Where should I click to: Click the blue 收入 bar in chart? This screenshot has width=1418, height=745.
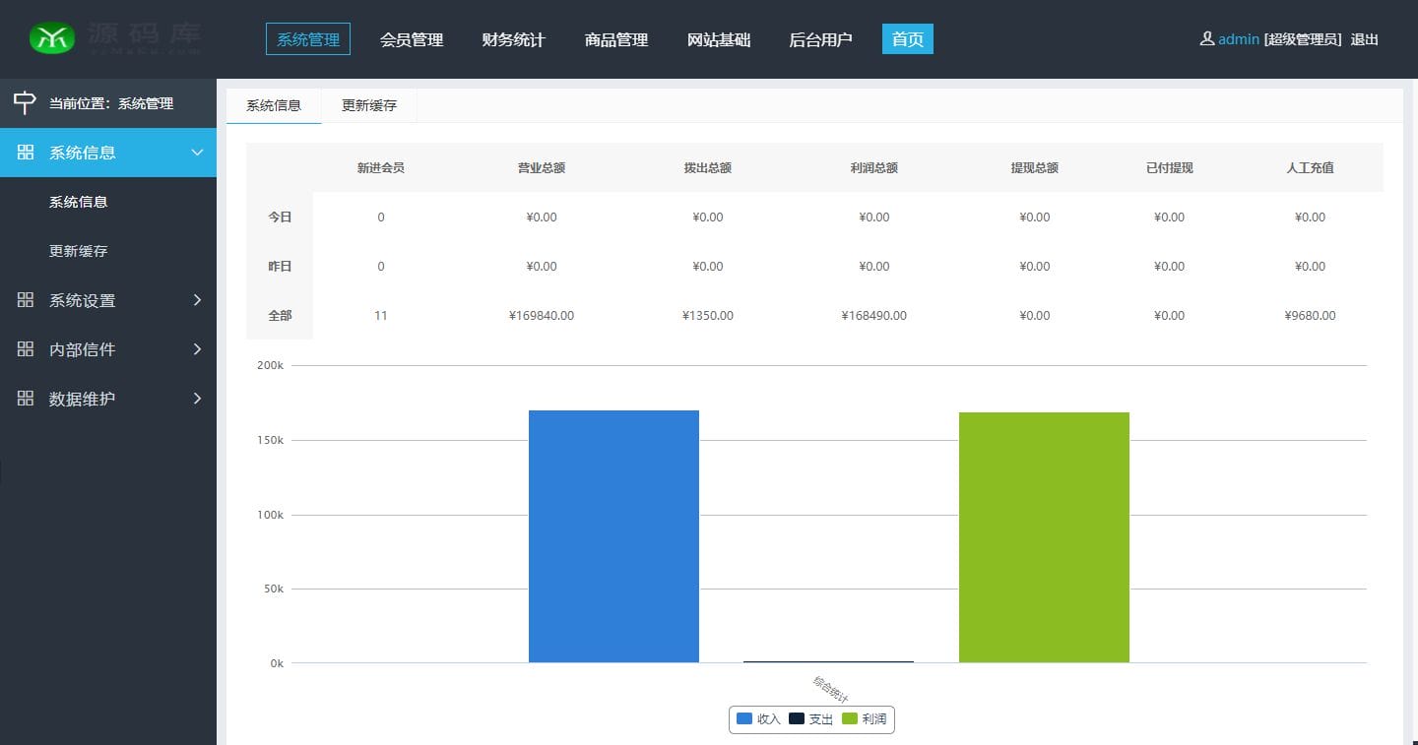coord(613,536)
